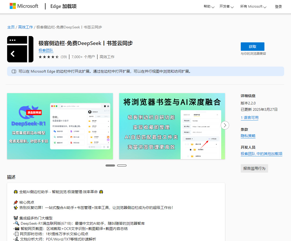This screenshot has height=241, width=291.
Task: Open 极客团队 中的其他加载项 link
Action: (x=262, y=154)
